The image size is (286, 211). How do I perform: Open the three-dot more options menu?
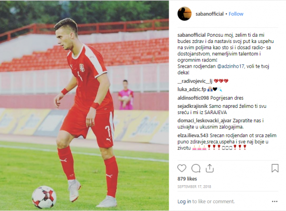[x=275, y=201]
